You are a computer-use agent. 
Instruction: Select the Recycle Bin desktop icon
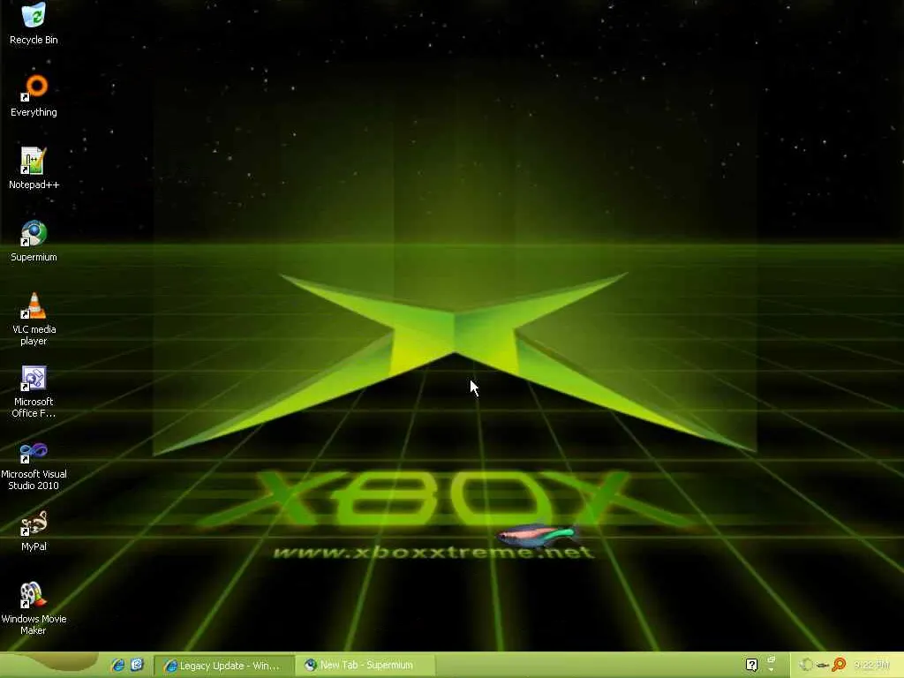[34, 24]
